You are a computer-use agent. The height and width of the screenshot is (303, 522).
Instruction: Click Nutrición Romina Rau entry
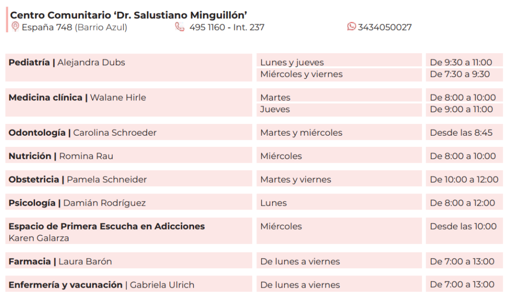[x=129, y=156]
